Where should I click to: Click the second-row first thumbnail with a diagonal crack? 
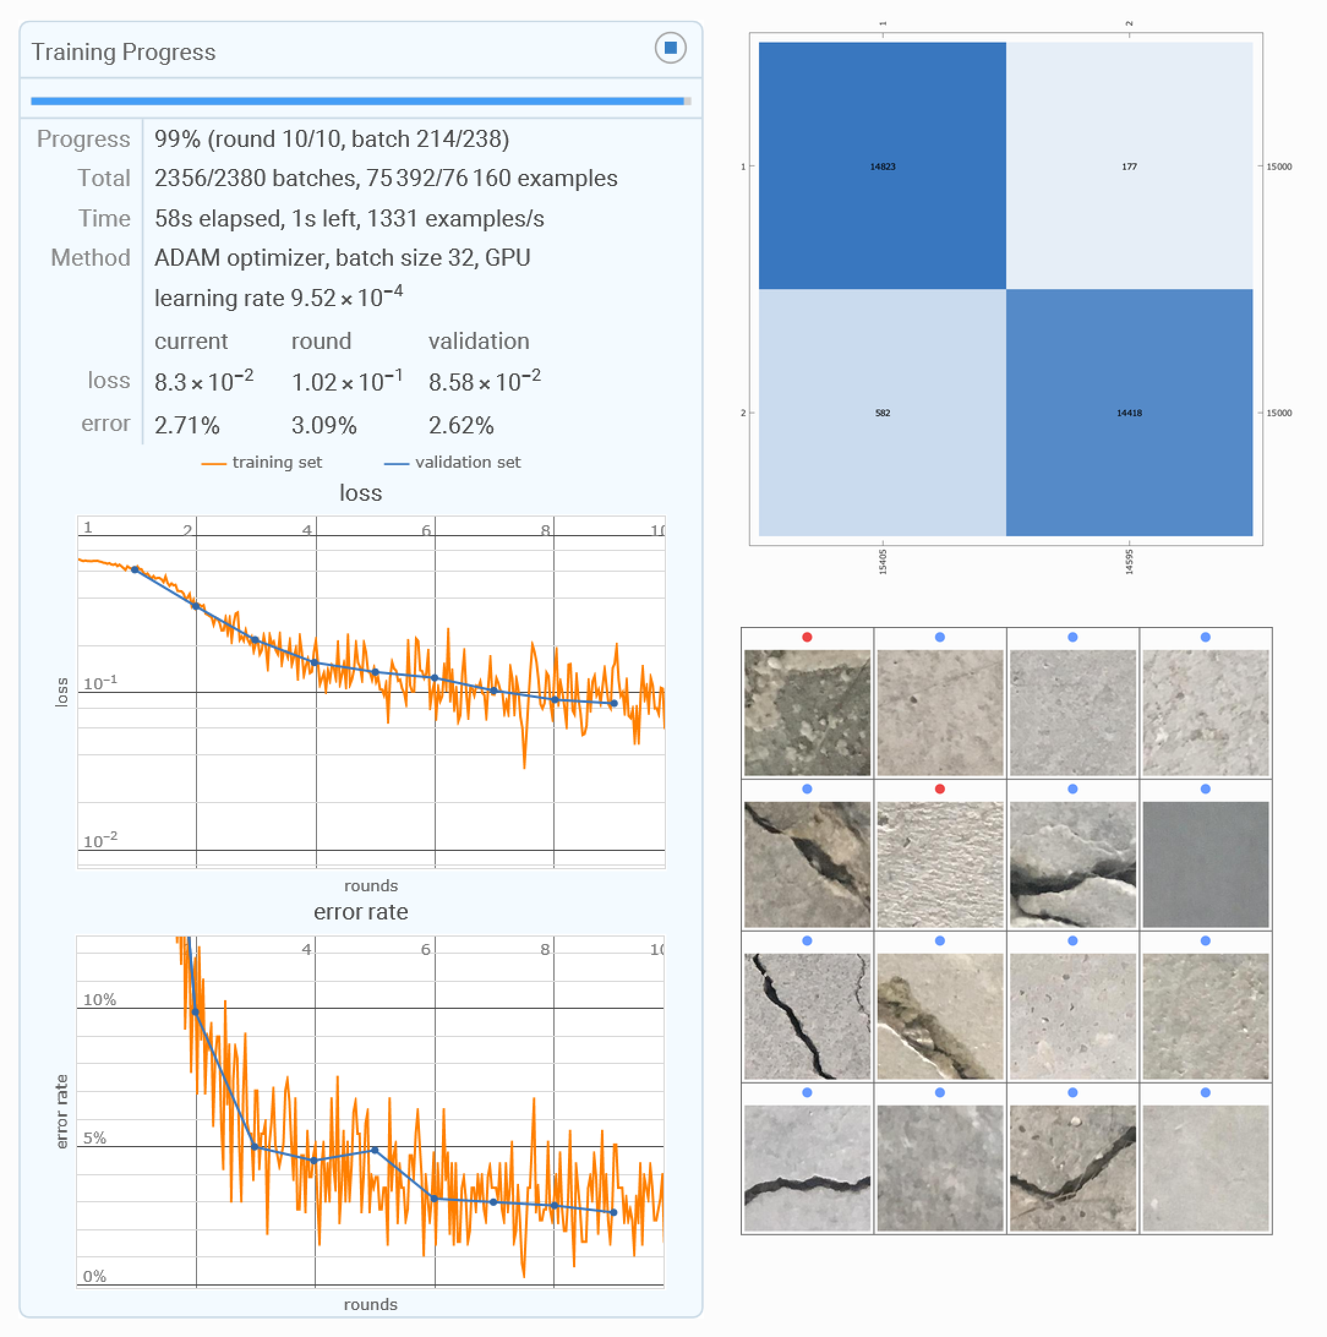tap(807, 864)
